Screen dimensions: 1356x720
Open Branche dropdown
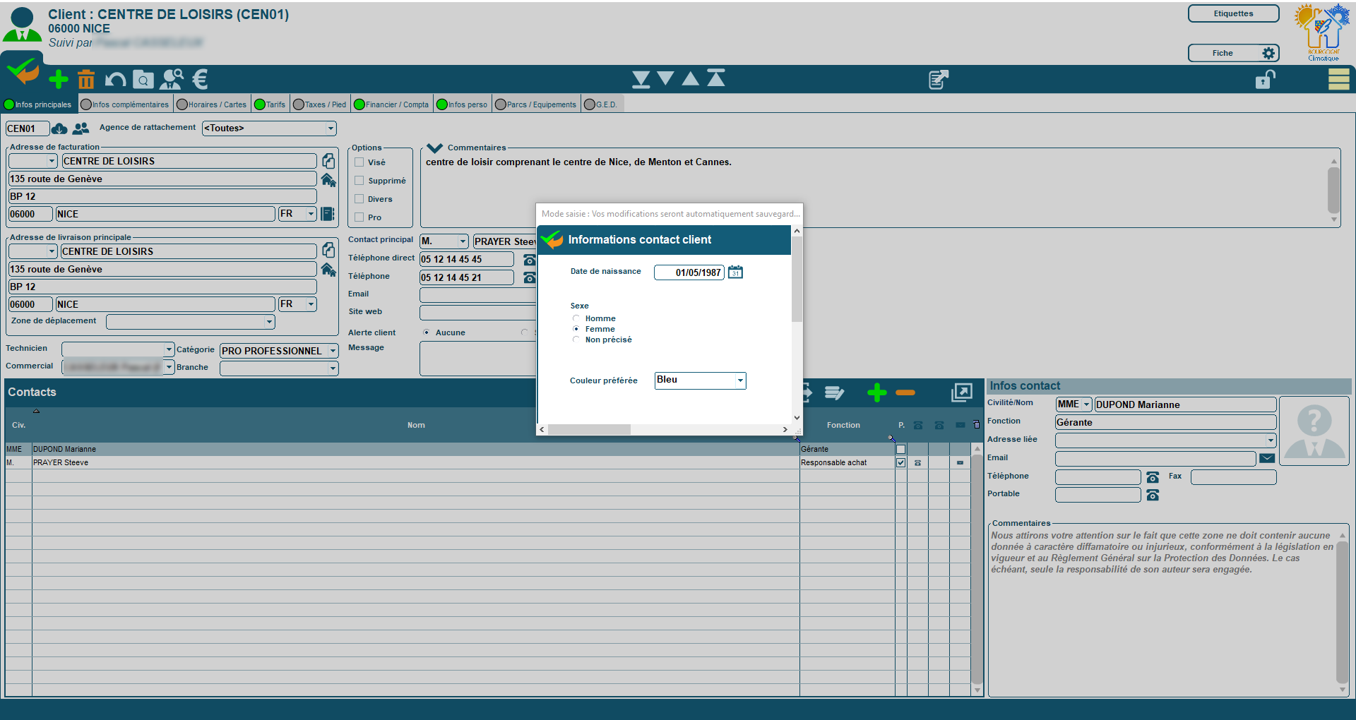pyautogui.click(x=333, y=368)
